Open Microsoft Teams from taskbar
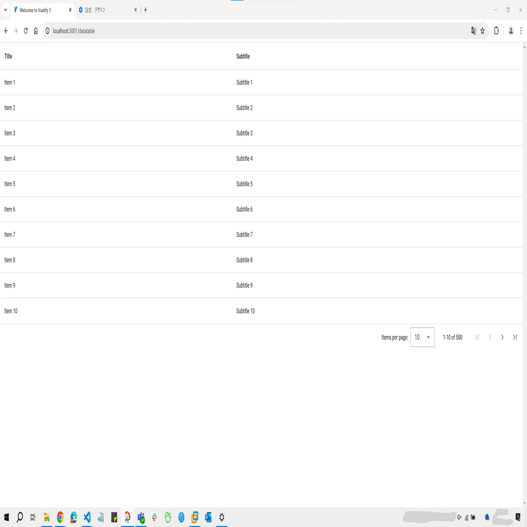Screen dimensions: 527x527 pyautogui.click(x=141, y=517)
